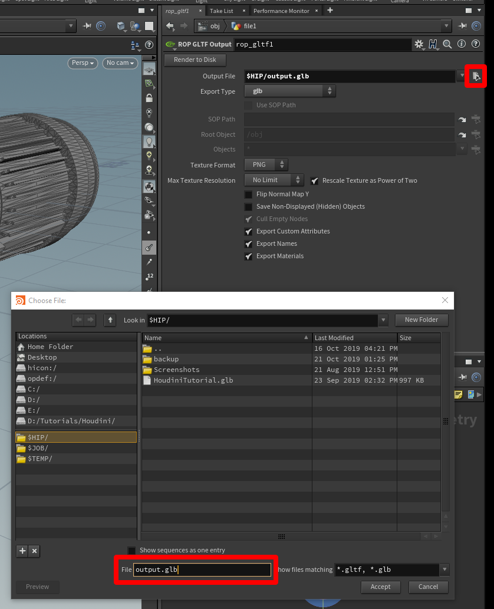Enable Flip Normal Map Y

coord(248,194)
